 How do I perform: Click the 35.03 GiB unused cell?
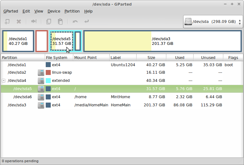click(x=213, y=65)
